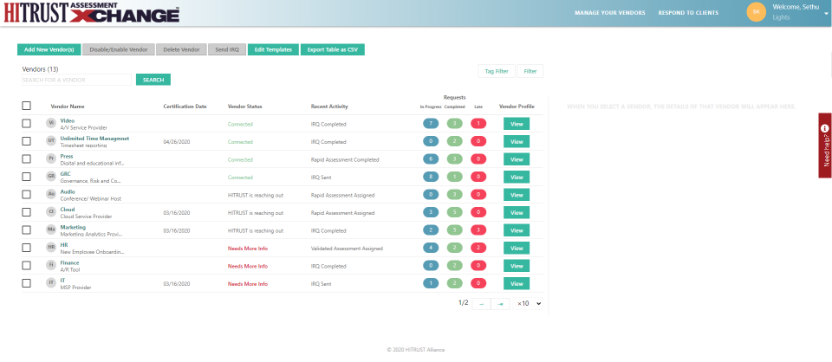832x362 pixels.
Task: Check the Unlimited Time Managmnet checkbox
Action: [27, 141]
